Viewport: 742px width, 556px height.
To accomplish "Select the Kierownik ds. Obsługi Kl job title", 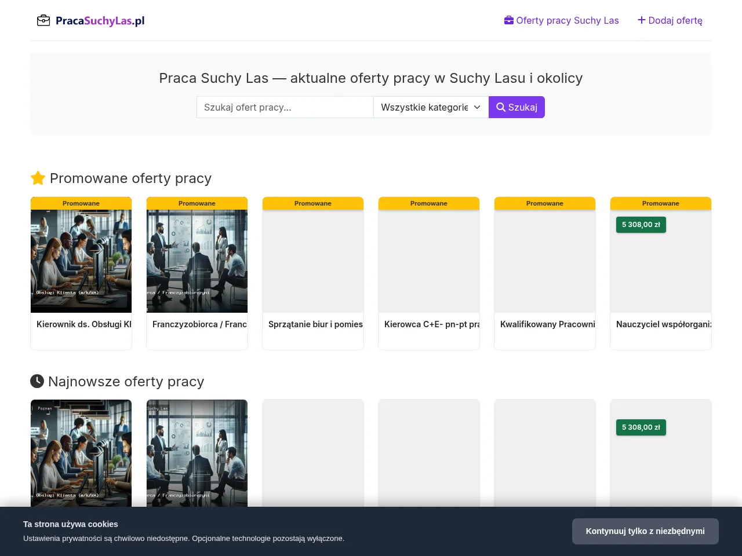I will [x=84, y=324].
